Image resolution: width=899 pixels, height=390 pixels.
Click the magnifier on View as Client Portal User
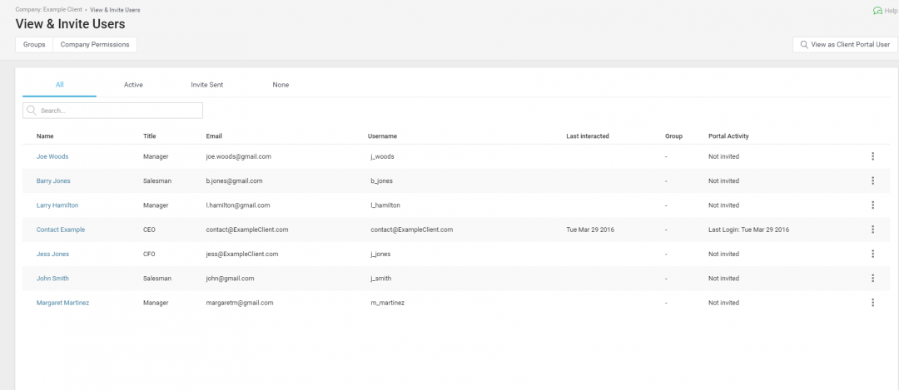(804, 45)
